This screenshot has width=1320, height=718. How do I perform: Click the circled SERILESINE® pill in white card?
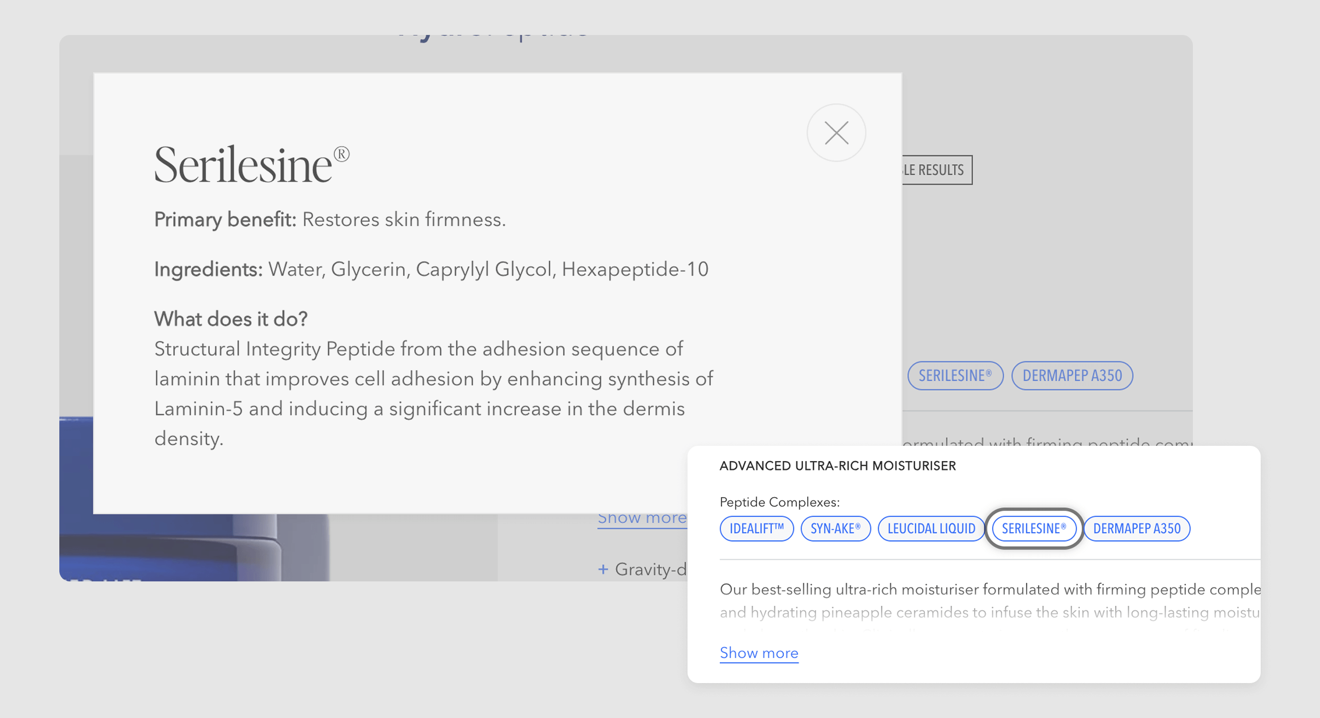coord(1033,528)
